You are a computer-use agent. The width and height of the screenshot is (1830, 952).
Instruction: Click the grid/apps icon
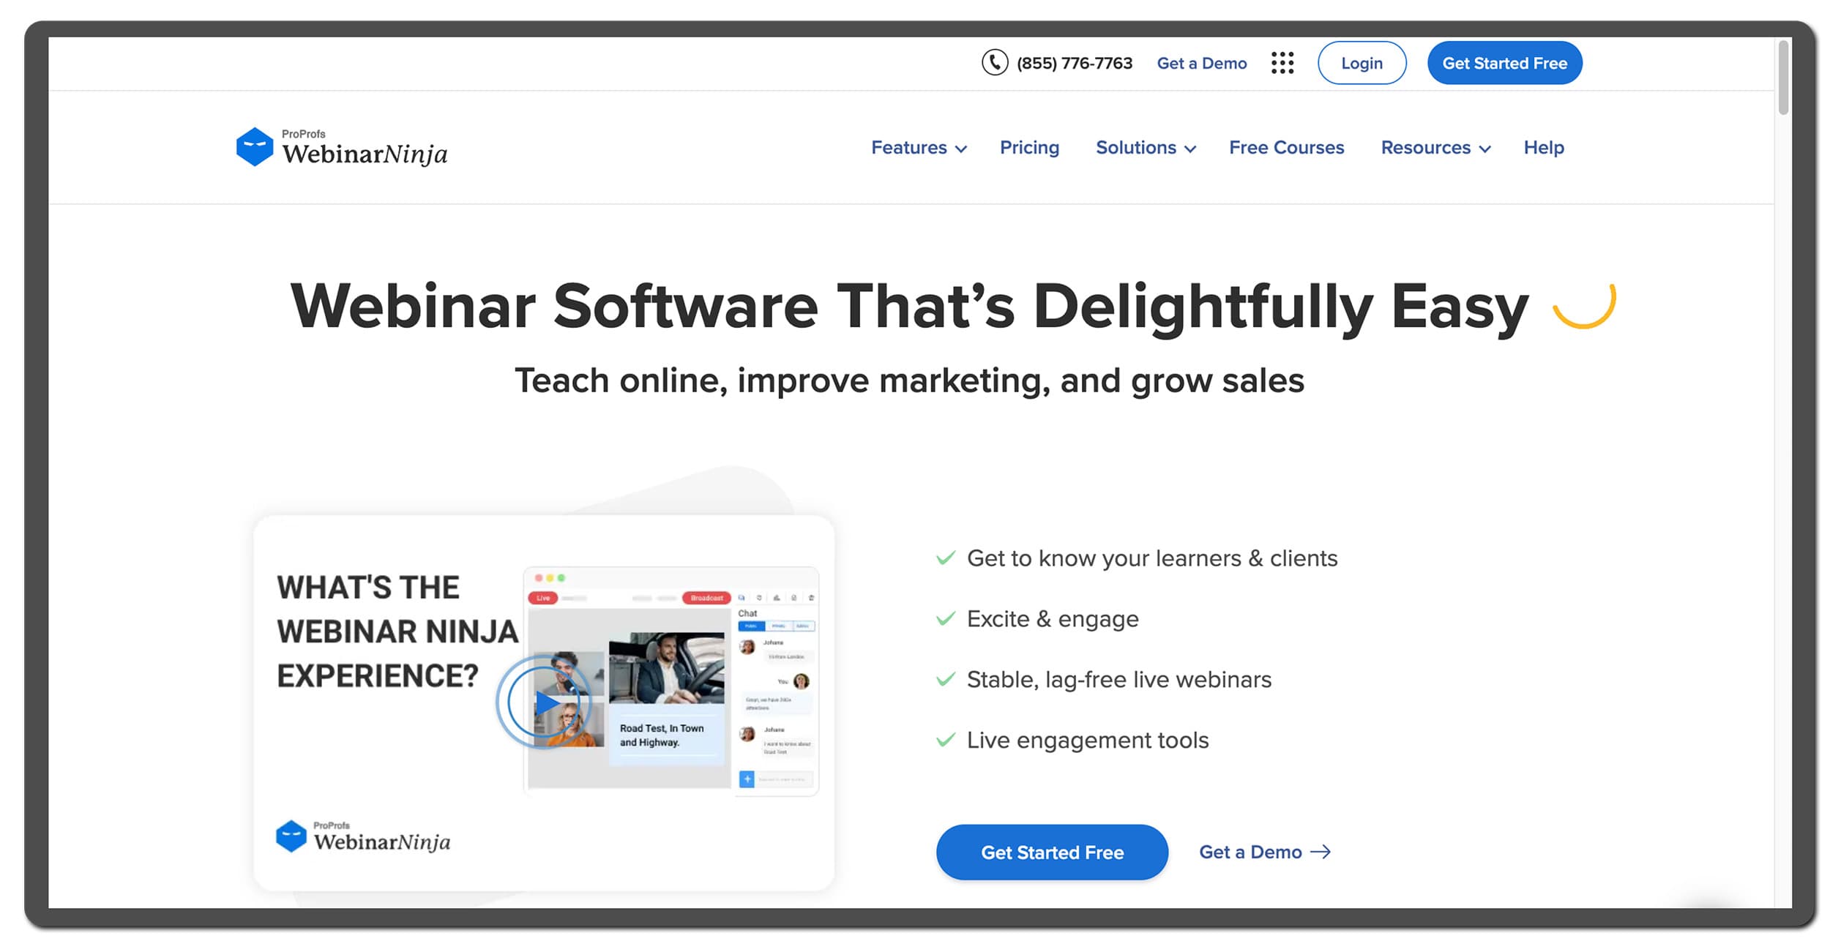pyautogui.click(x=1283, y=63)
